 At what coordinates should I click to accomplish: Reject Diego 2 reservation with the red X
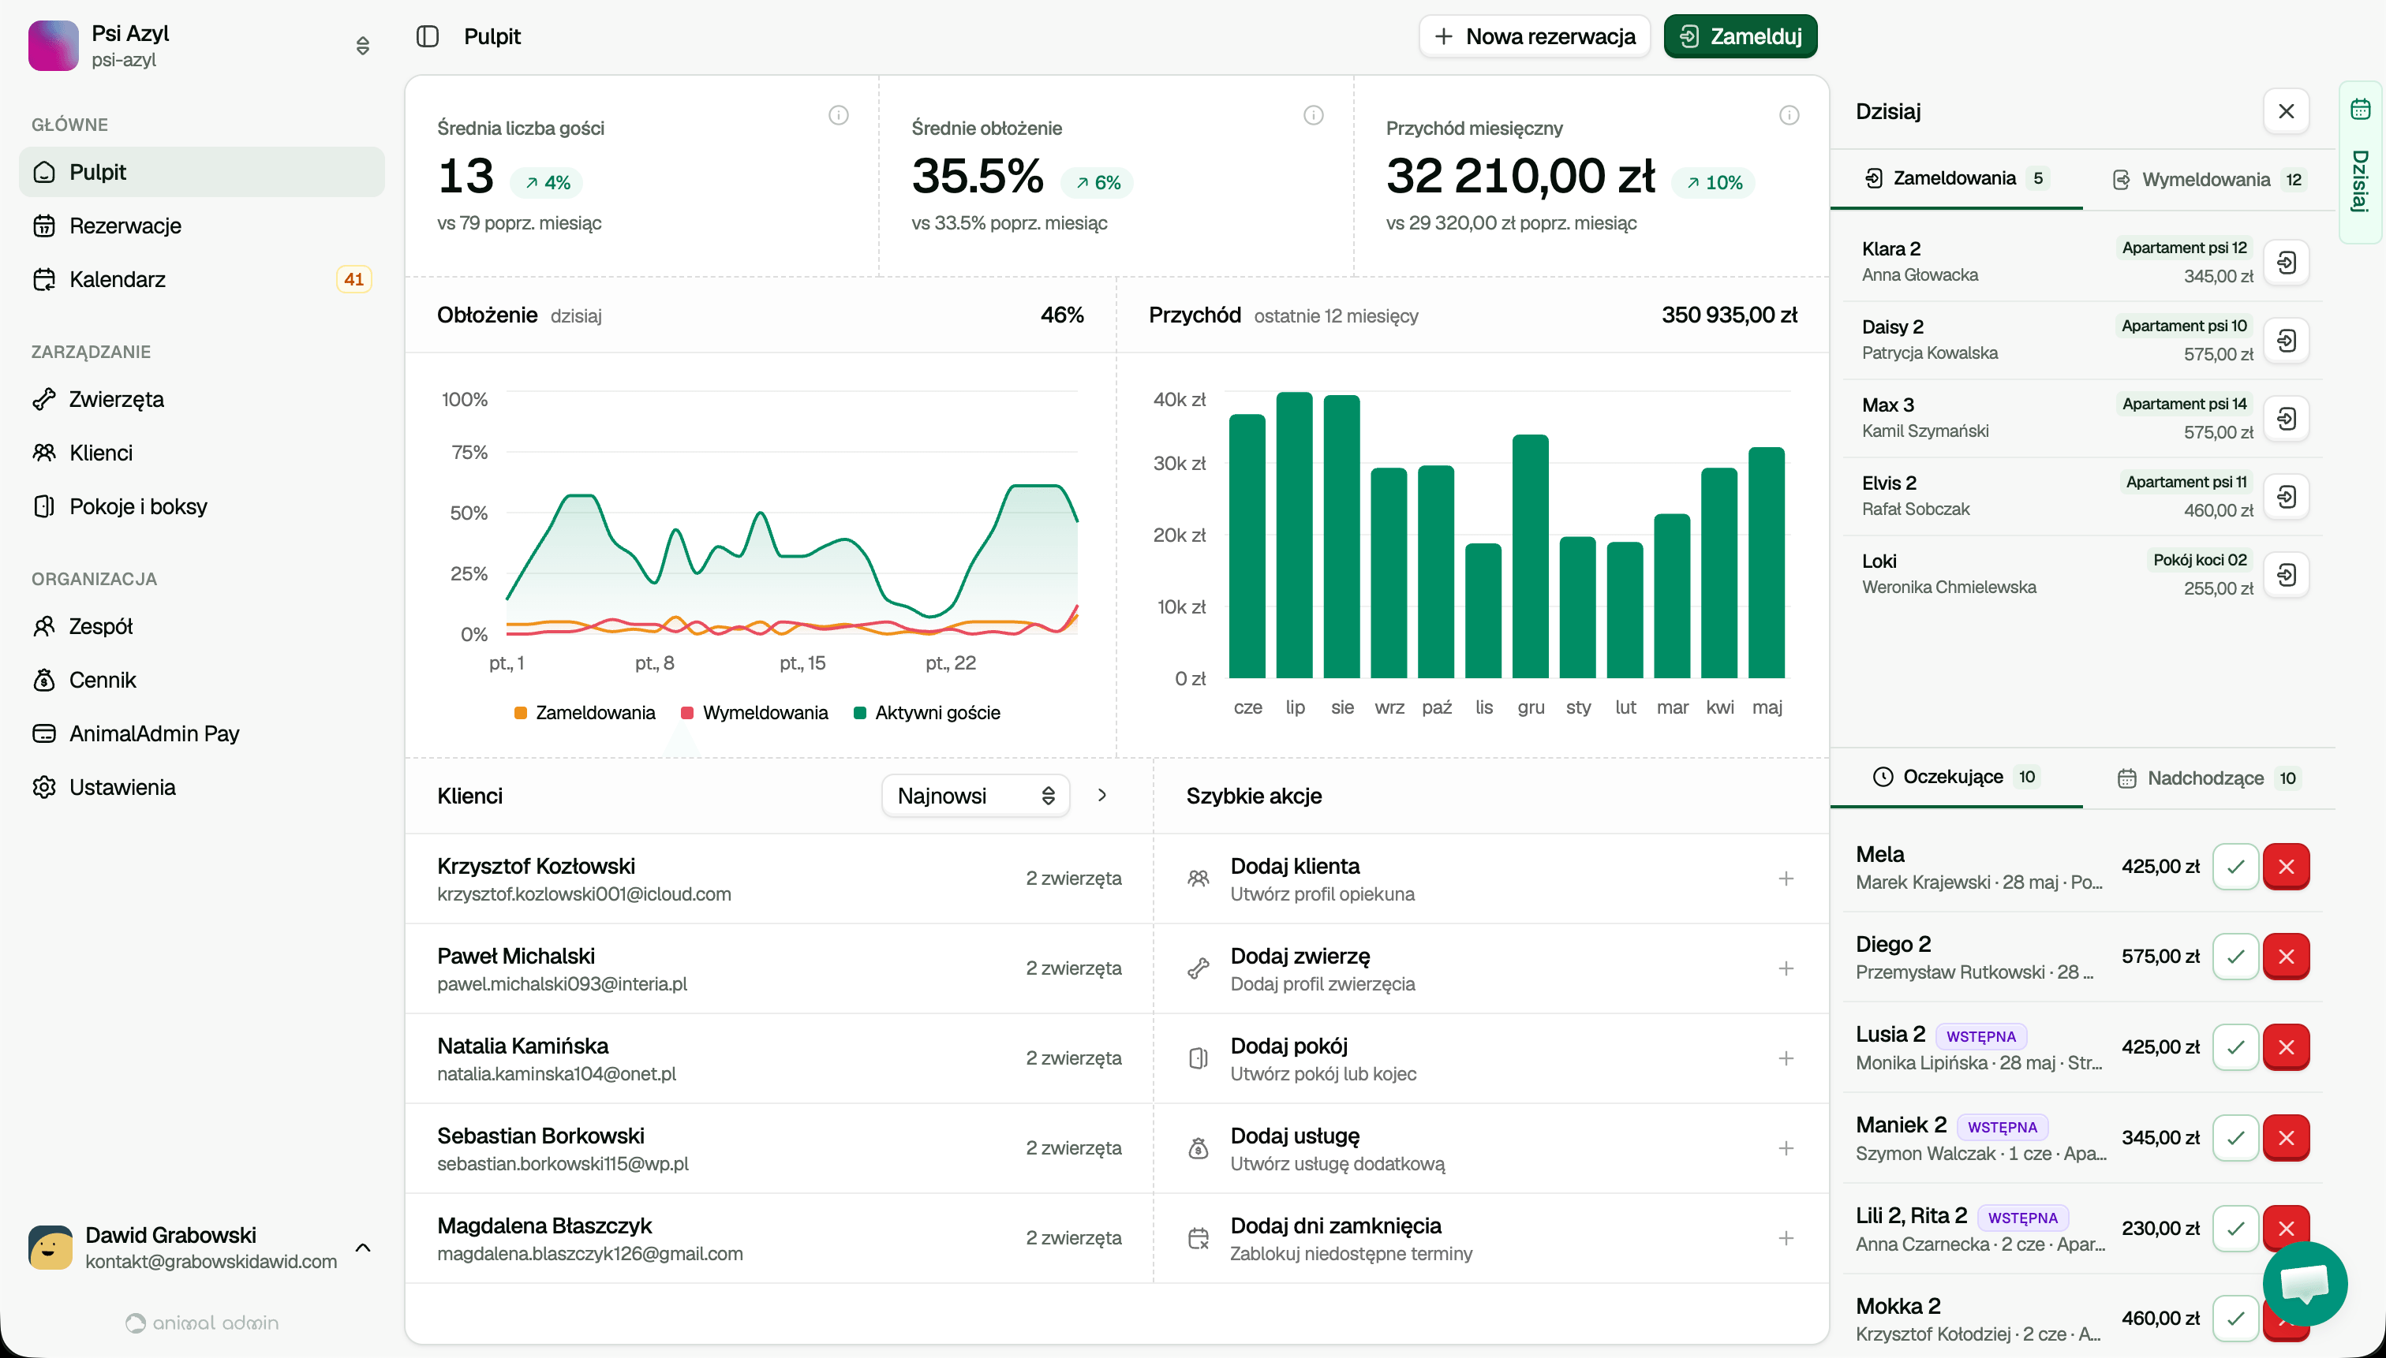point(2285,956)
